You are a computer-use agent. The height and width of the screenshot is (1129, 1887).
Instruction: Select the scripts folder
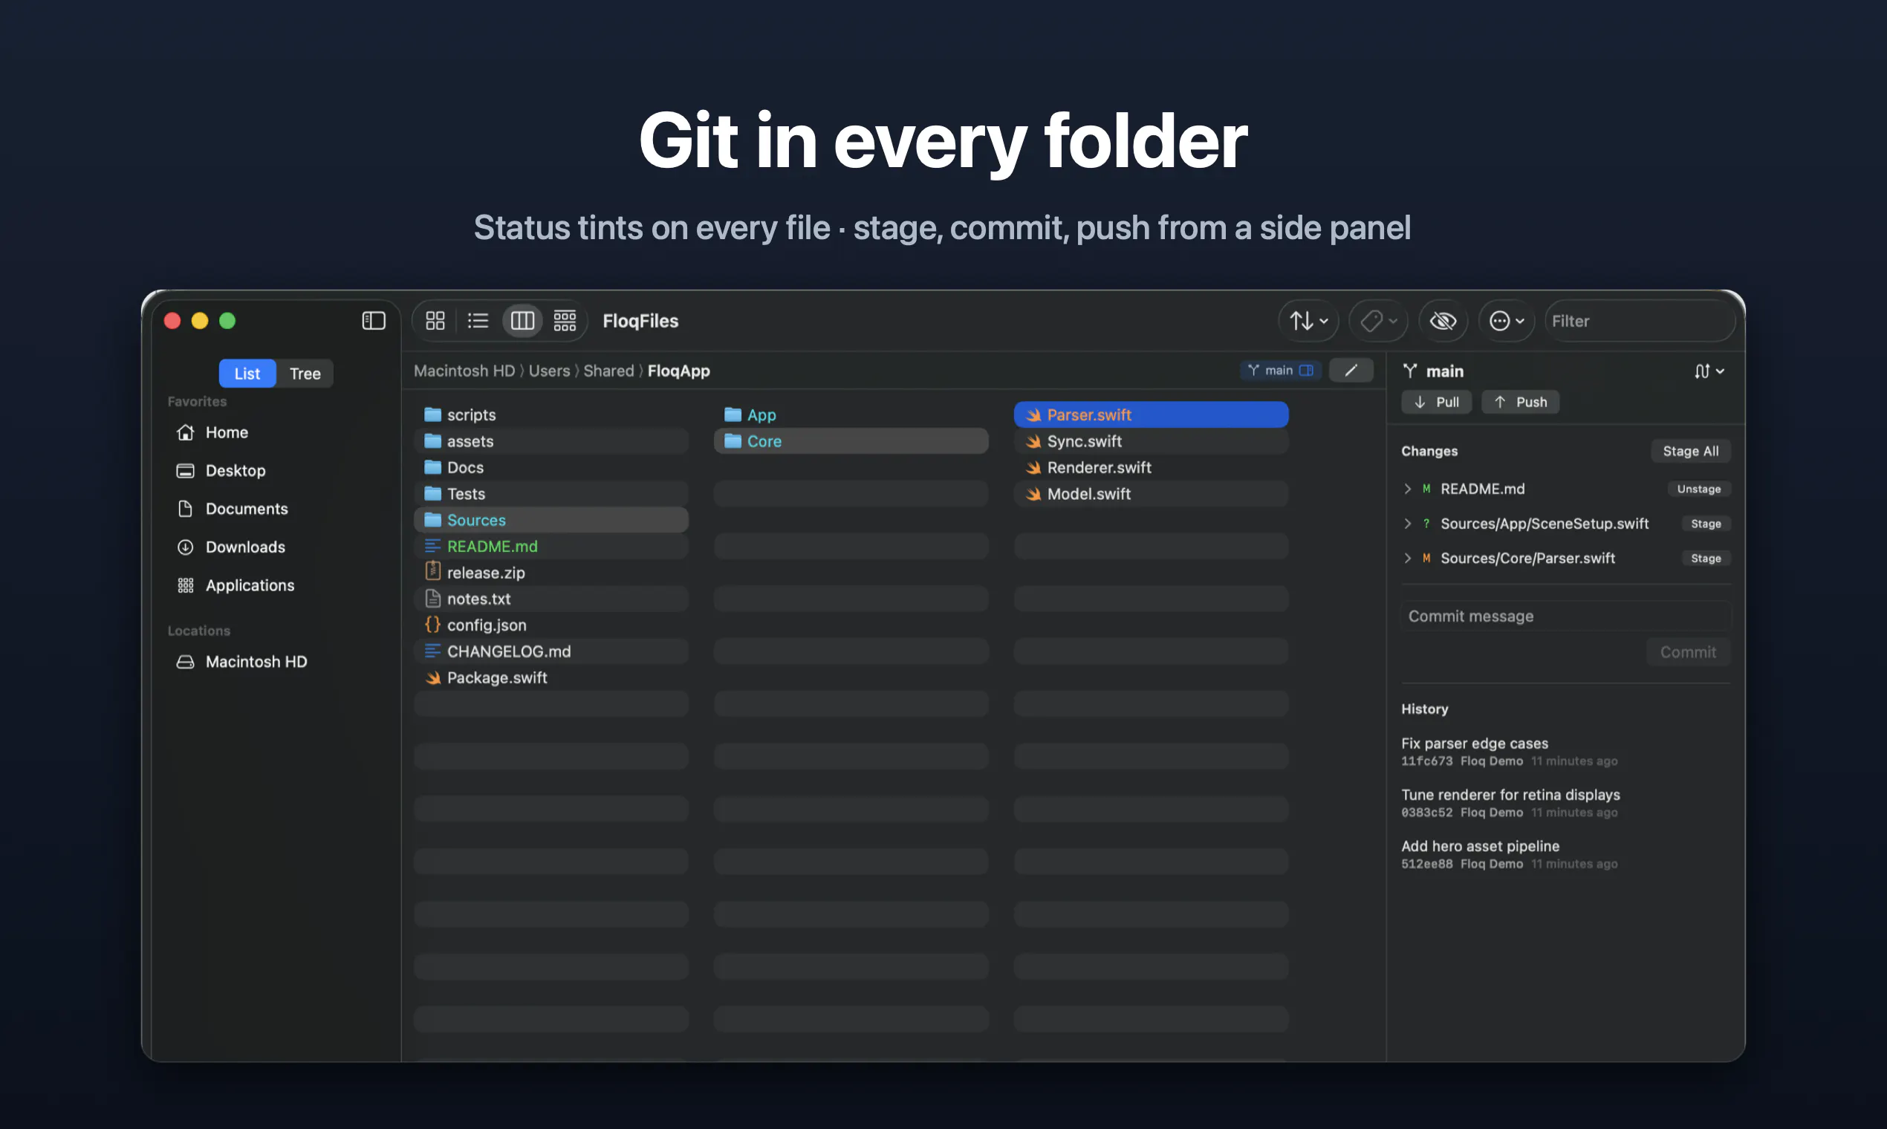click(x=551, y=414)
